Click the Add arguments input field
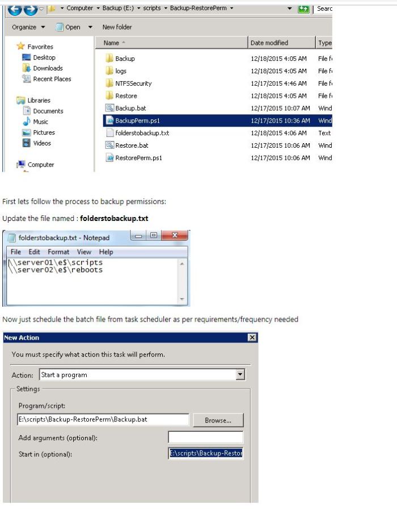 pos(205,437)
